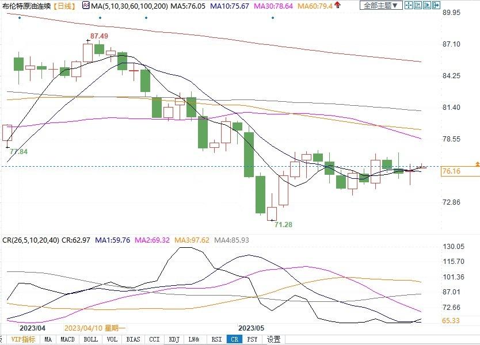The width and height of the screenshot is (480, 345).
Task: Click the MA30:78.64 value
Action: [273, 6]
